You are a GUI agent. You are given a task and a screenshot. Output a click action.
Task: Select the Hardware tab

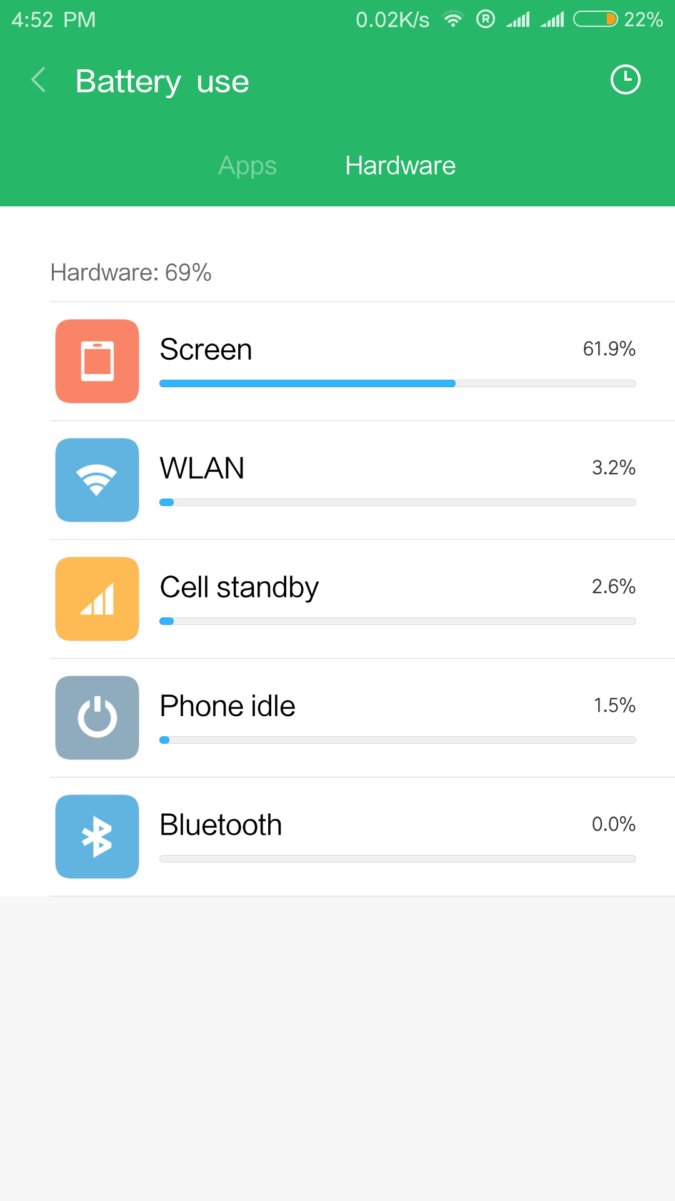pyautogui.click(x=400, y=166)
